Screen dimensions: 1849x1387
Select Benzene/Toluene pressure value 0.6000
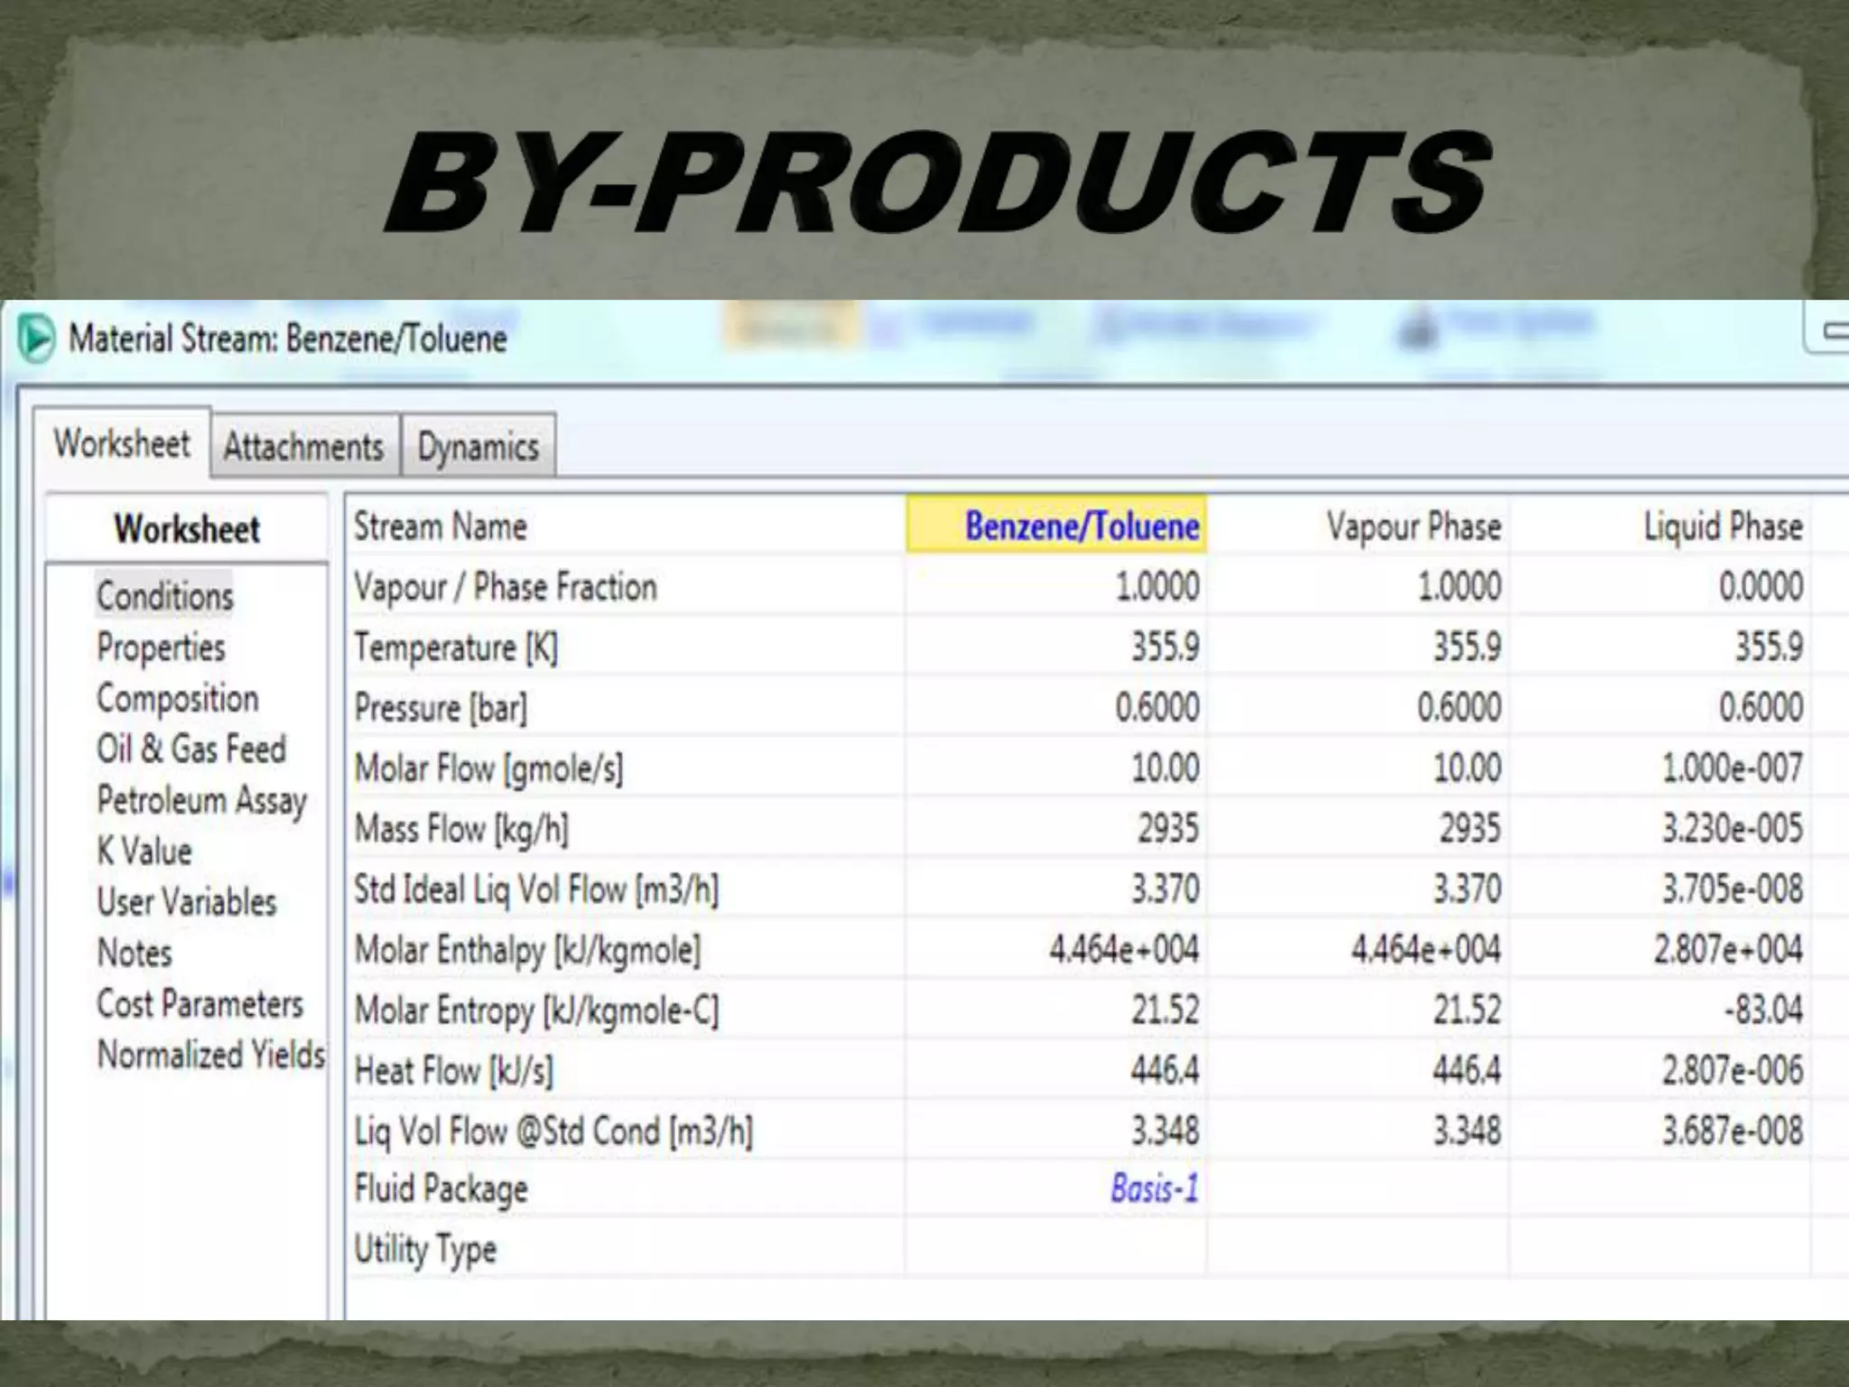click(x=1157, y=707)
